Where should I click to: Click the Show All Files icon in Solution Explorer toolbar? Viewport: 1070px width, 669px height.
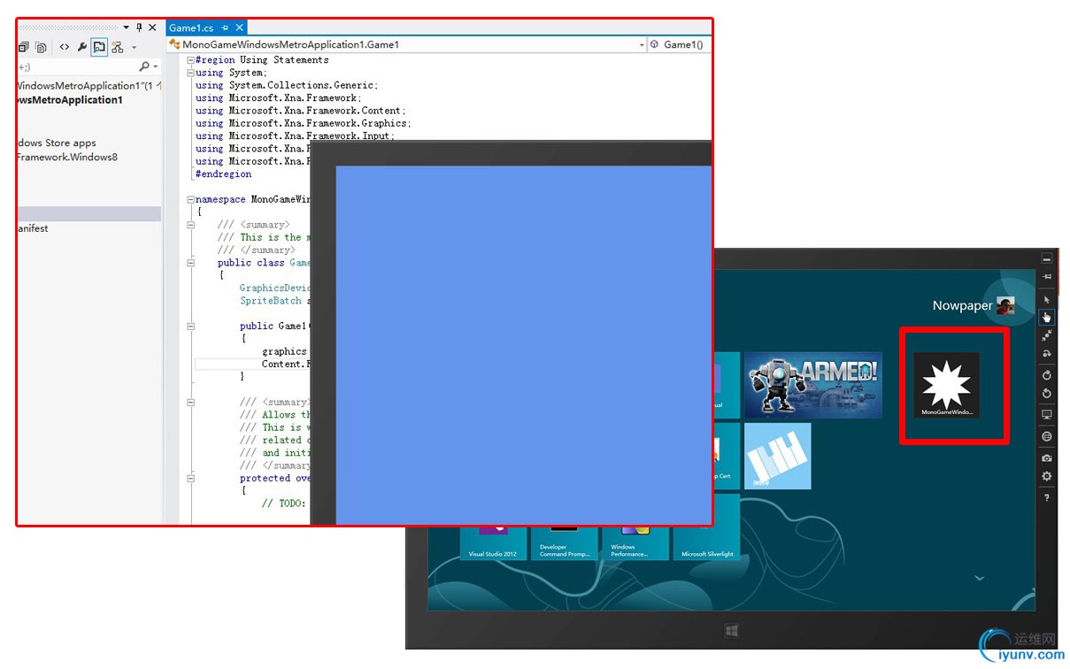pyautogui.click(x=41, y=47)
